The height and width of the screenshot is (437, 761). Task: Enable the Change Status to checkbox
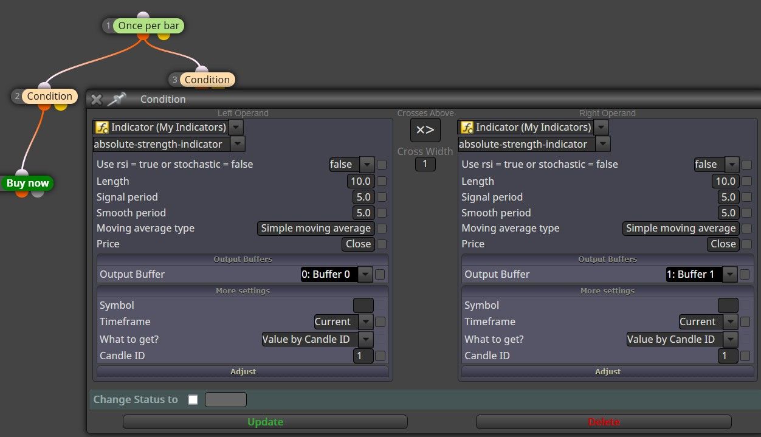193,399
